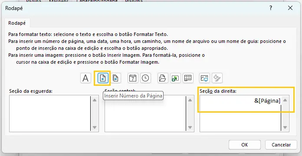The image size is (302, 156).
Task: Insert page number with highlighted icon
Action: [103, 78]
